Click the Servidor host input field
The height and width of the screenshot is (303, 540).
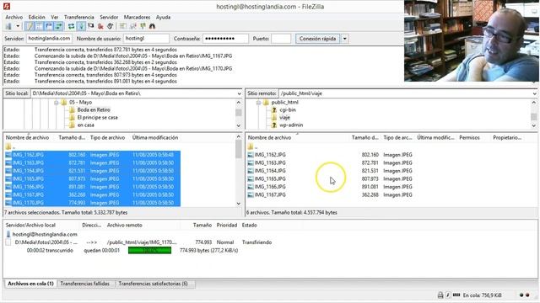(49, 39)
